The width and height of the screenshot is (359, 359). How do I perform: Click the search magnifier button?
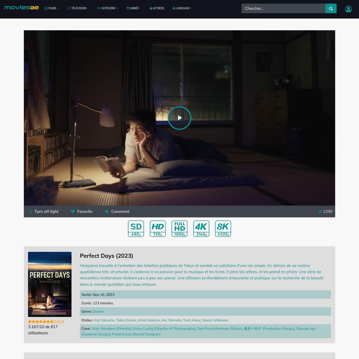tap(331, 8)
